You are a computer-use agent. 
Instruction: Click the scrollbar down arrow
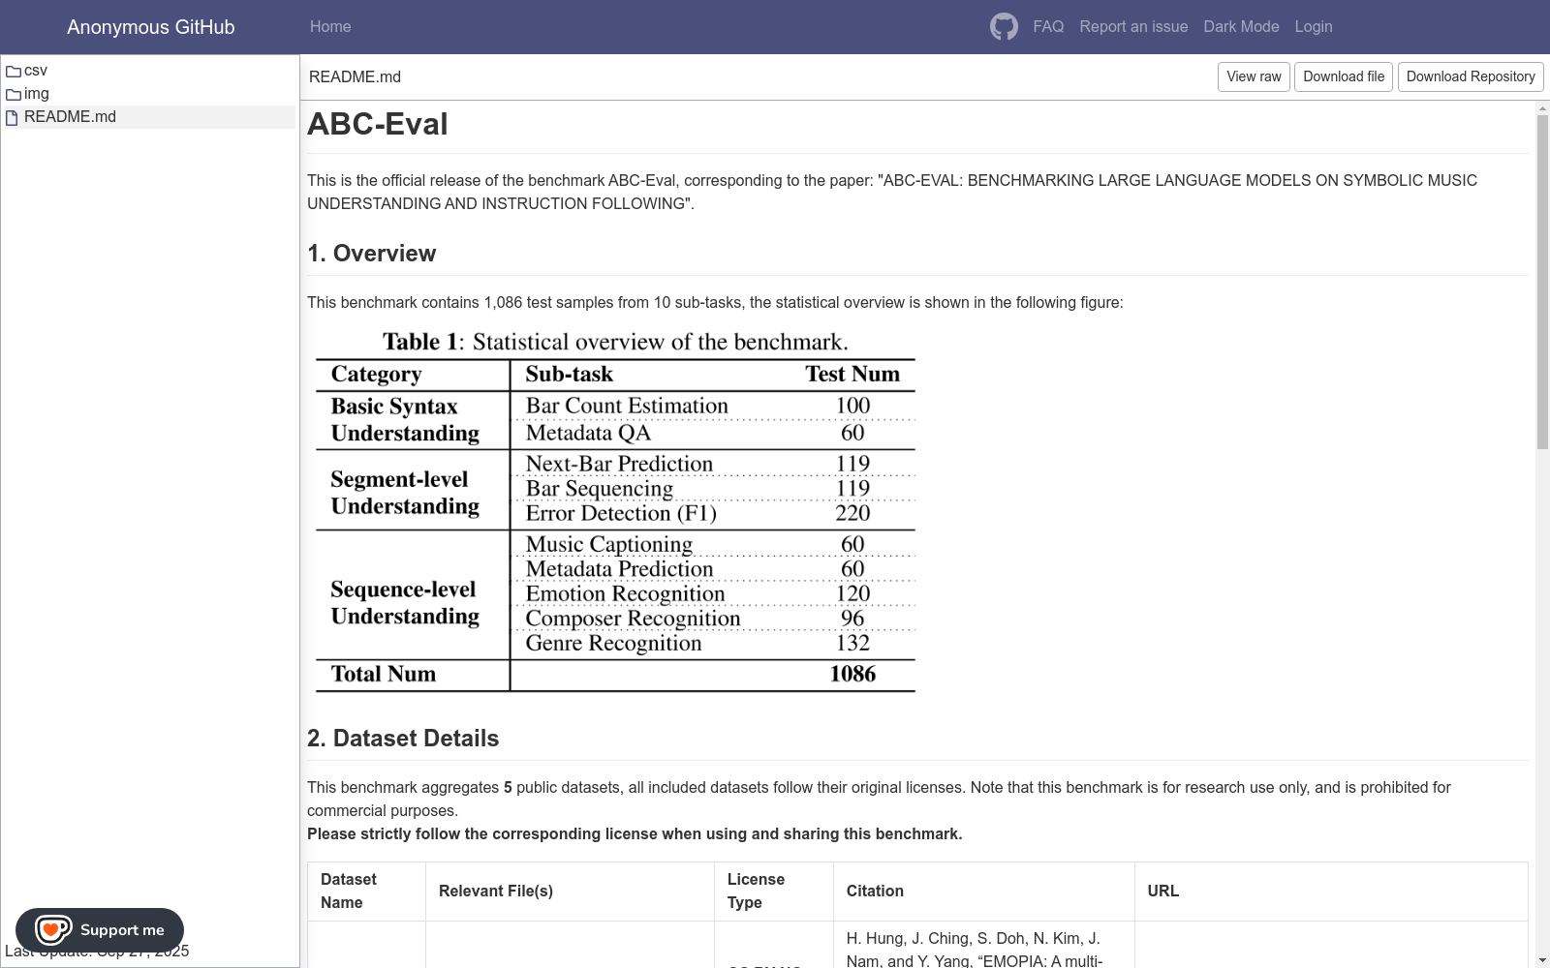[x=1543, y=961]
